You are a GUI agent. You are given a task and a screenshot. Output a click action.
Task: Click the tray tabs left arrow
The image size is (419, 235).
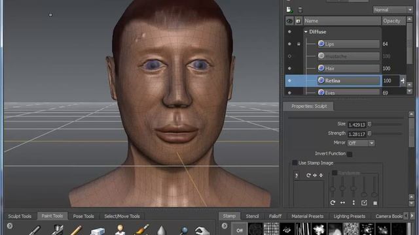406,215
